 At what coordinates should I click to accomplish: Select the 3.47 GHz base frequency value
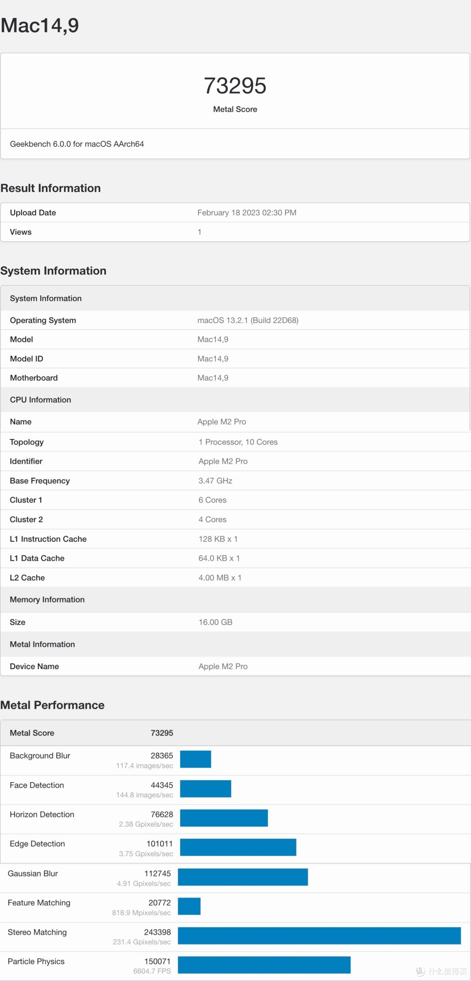(215, 481)
